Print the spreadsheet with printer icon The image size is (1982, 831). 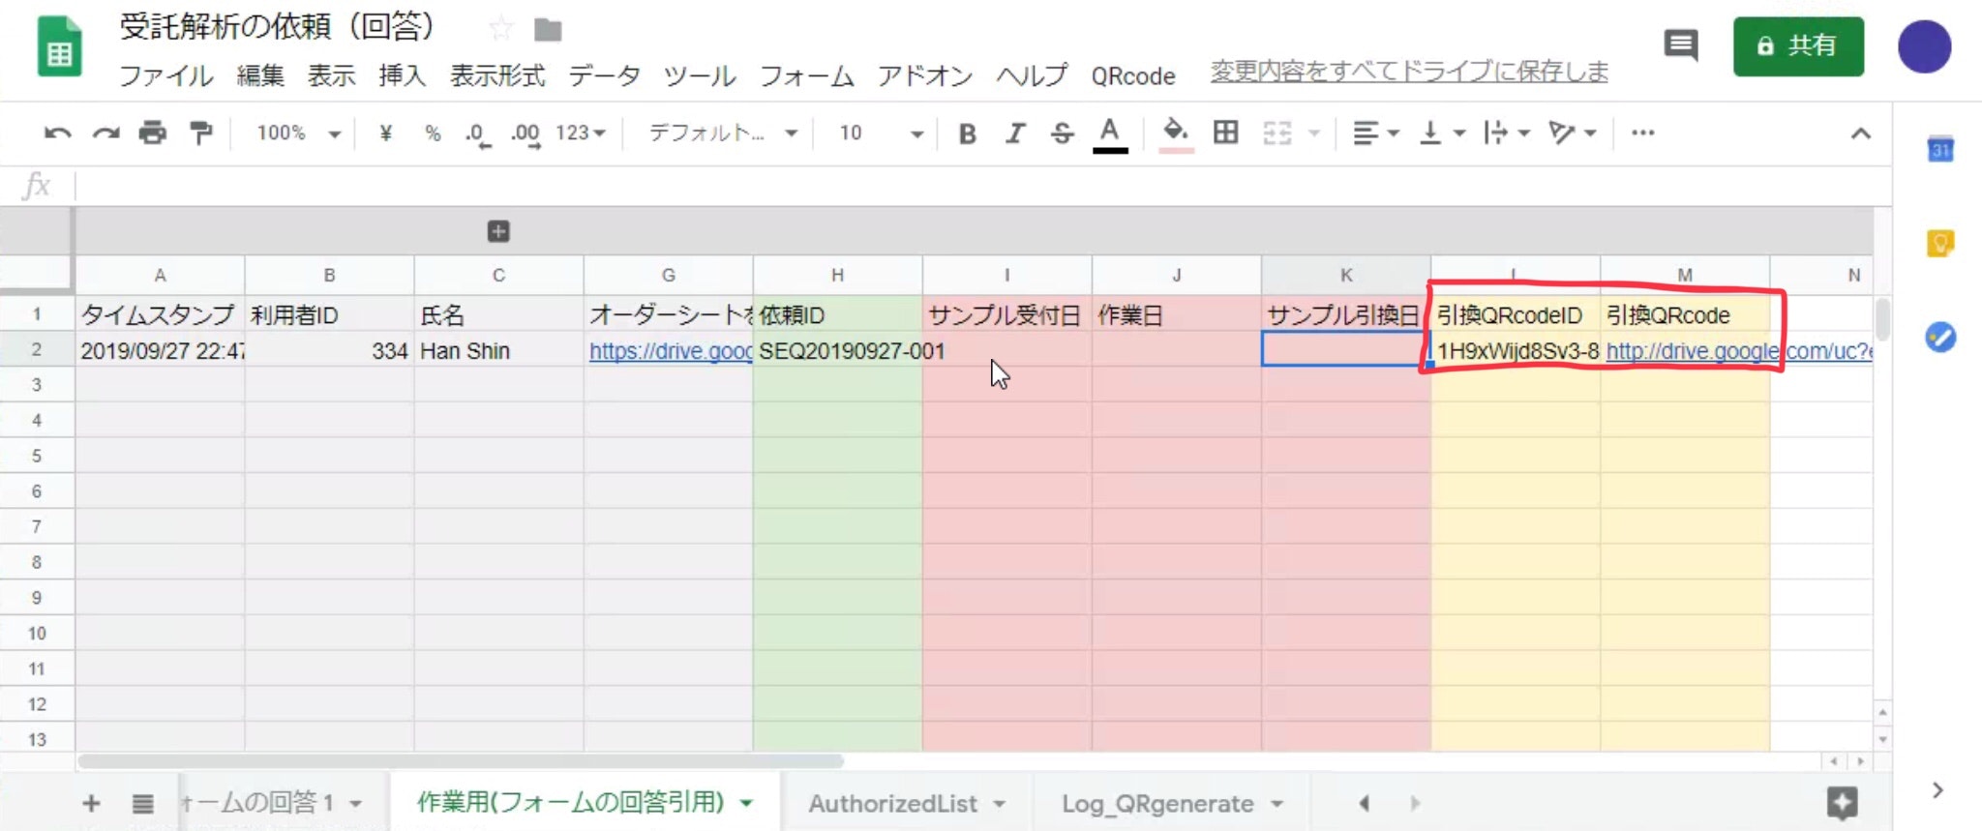coord(153,133)
